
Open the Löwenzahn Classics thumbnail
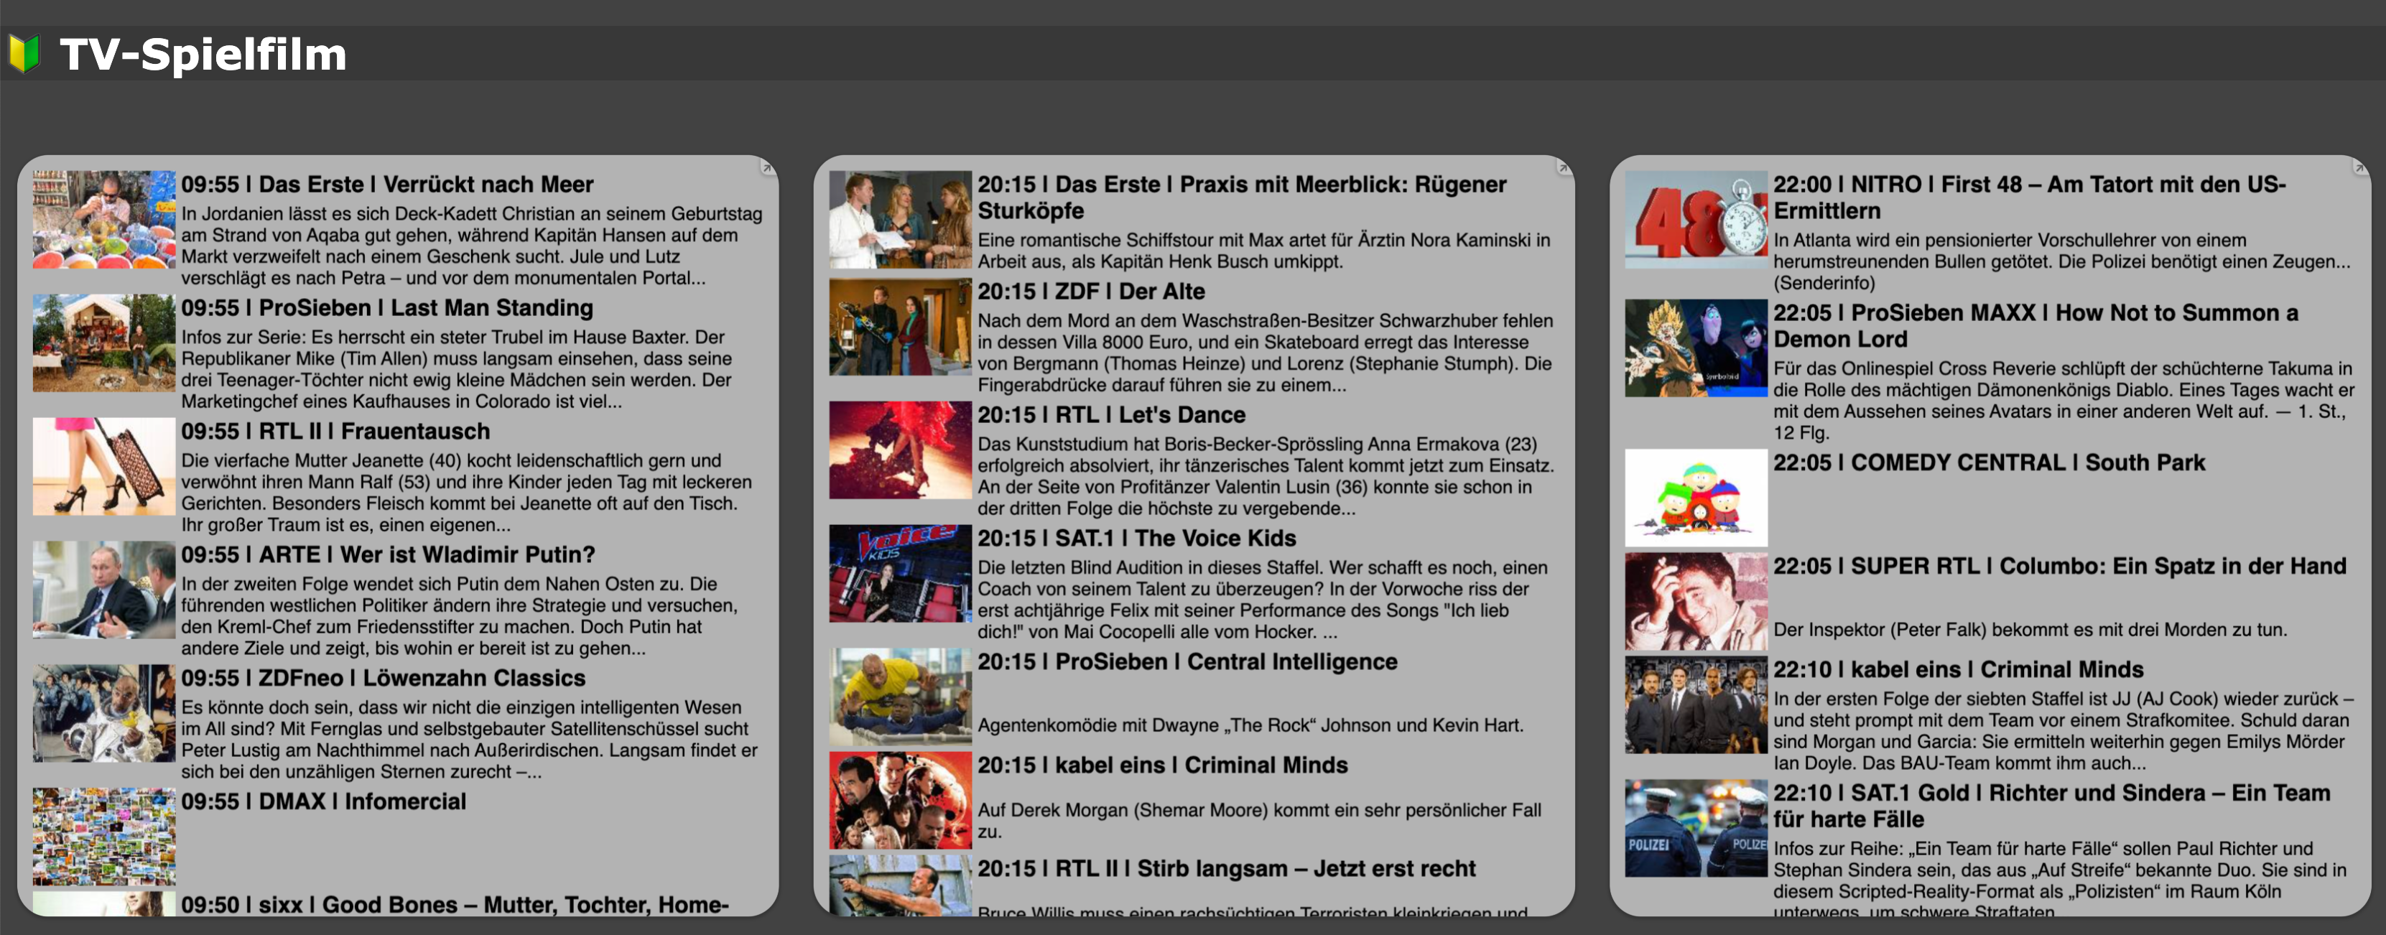tap(103, 713)
